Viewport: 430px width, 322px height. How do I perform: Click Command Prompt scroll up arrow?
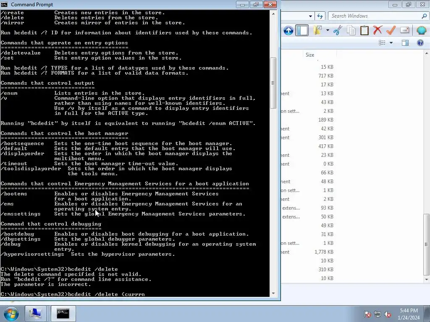(x=273, y=14)
